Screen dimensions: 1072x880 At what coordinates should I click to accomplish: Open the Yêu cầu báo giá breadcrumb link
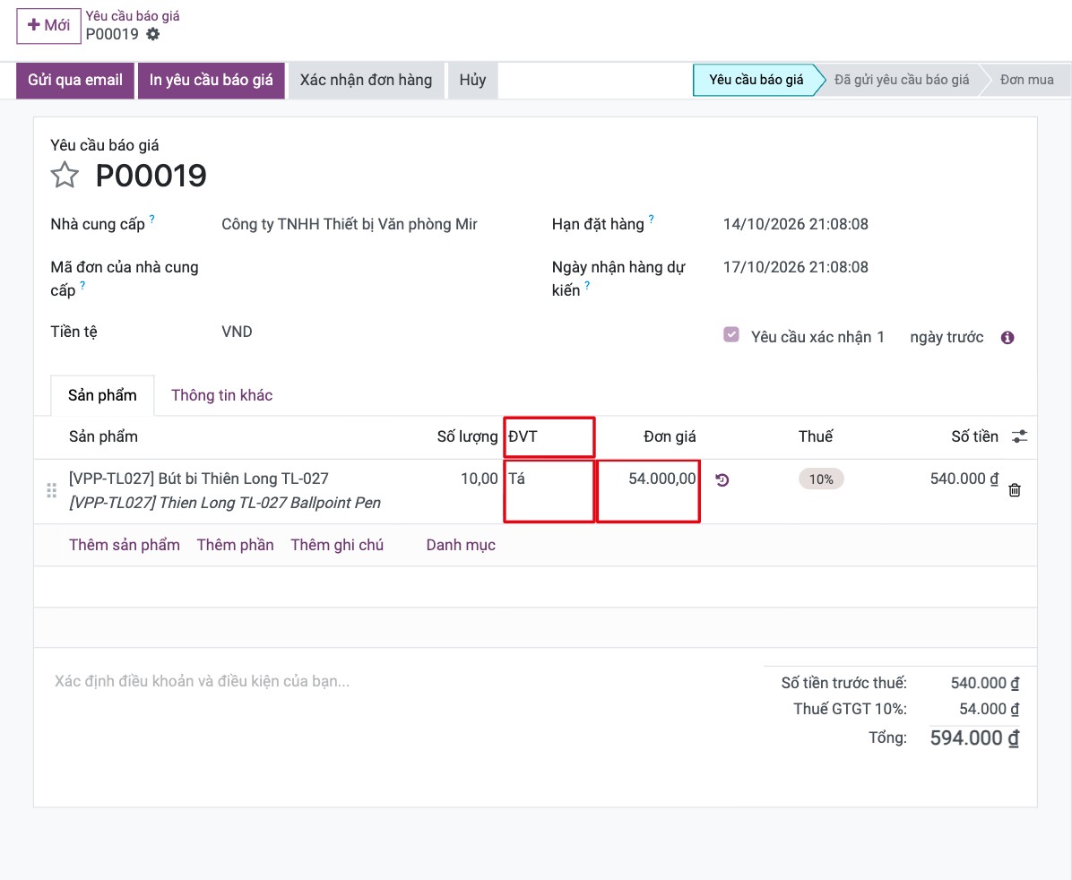point(133,16)
